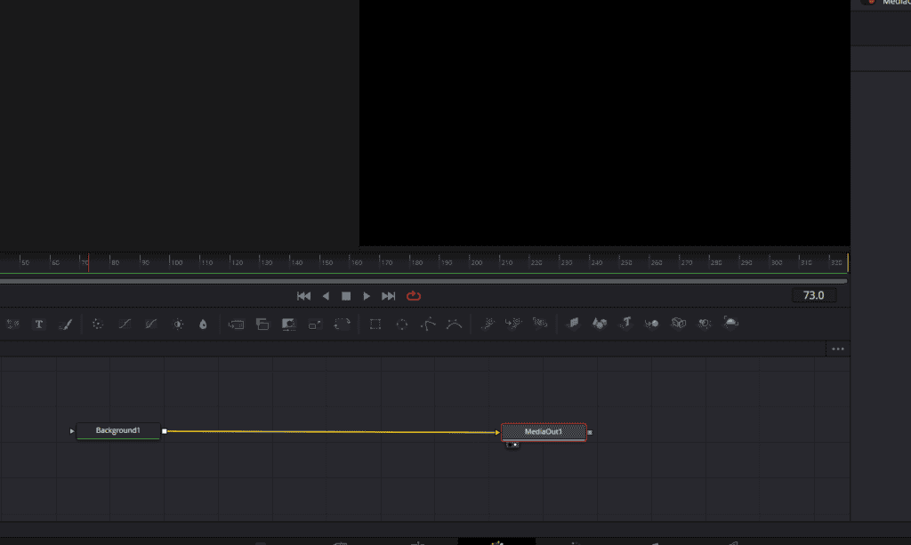
Task: Click the right-hand viewer black canvas
Action: tap(605, 123)
